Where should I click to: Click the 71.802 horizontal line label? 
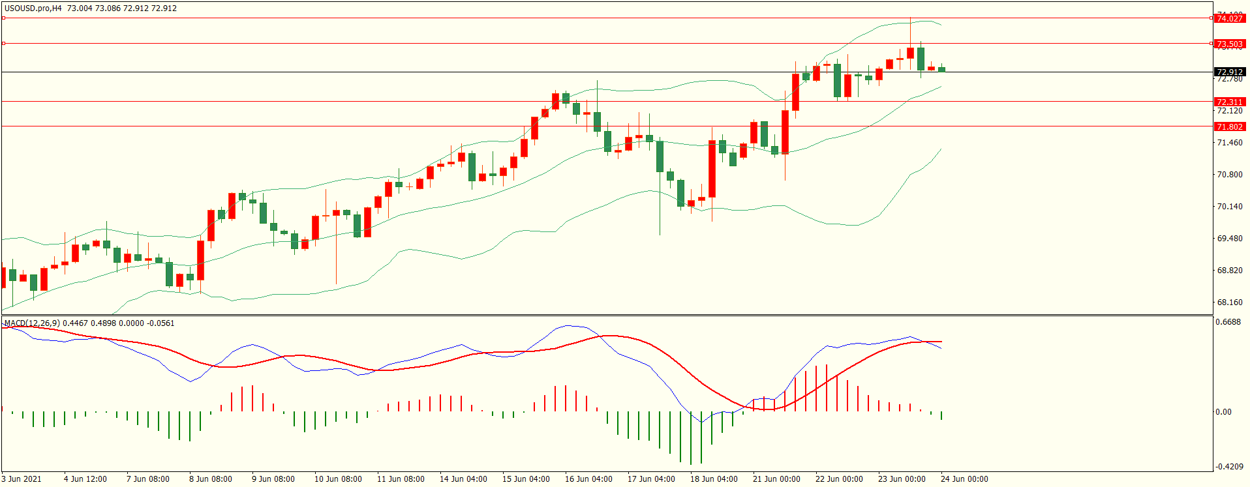click(1229, 126)
